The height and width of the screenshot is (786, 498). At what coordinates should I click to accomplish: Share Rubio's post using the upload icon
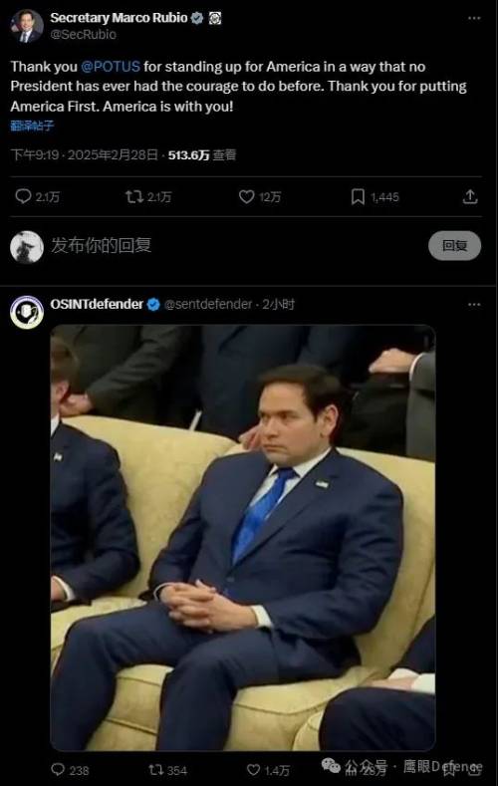click(470, 196)
